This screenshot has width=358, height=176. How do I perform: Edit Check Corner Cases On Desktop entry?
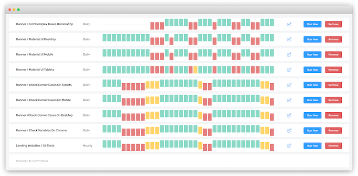point(289,115)
